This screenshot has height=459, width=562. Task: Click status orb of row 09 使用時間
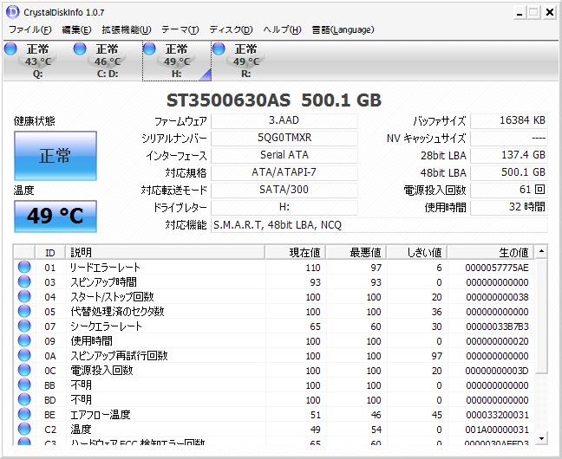24,340
